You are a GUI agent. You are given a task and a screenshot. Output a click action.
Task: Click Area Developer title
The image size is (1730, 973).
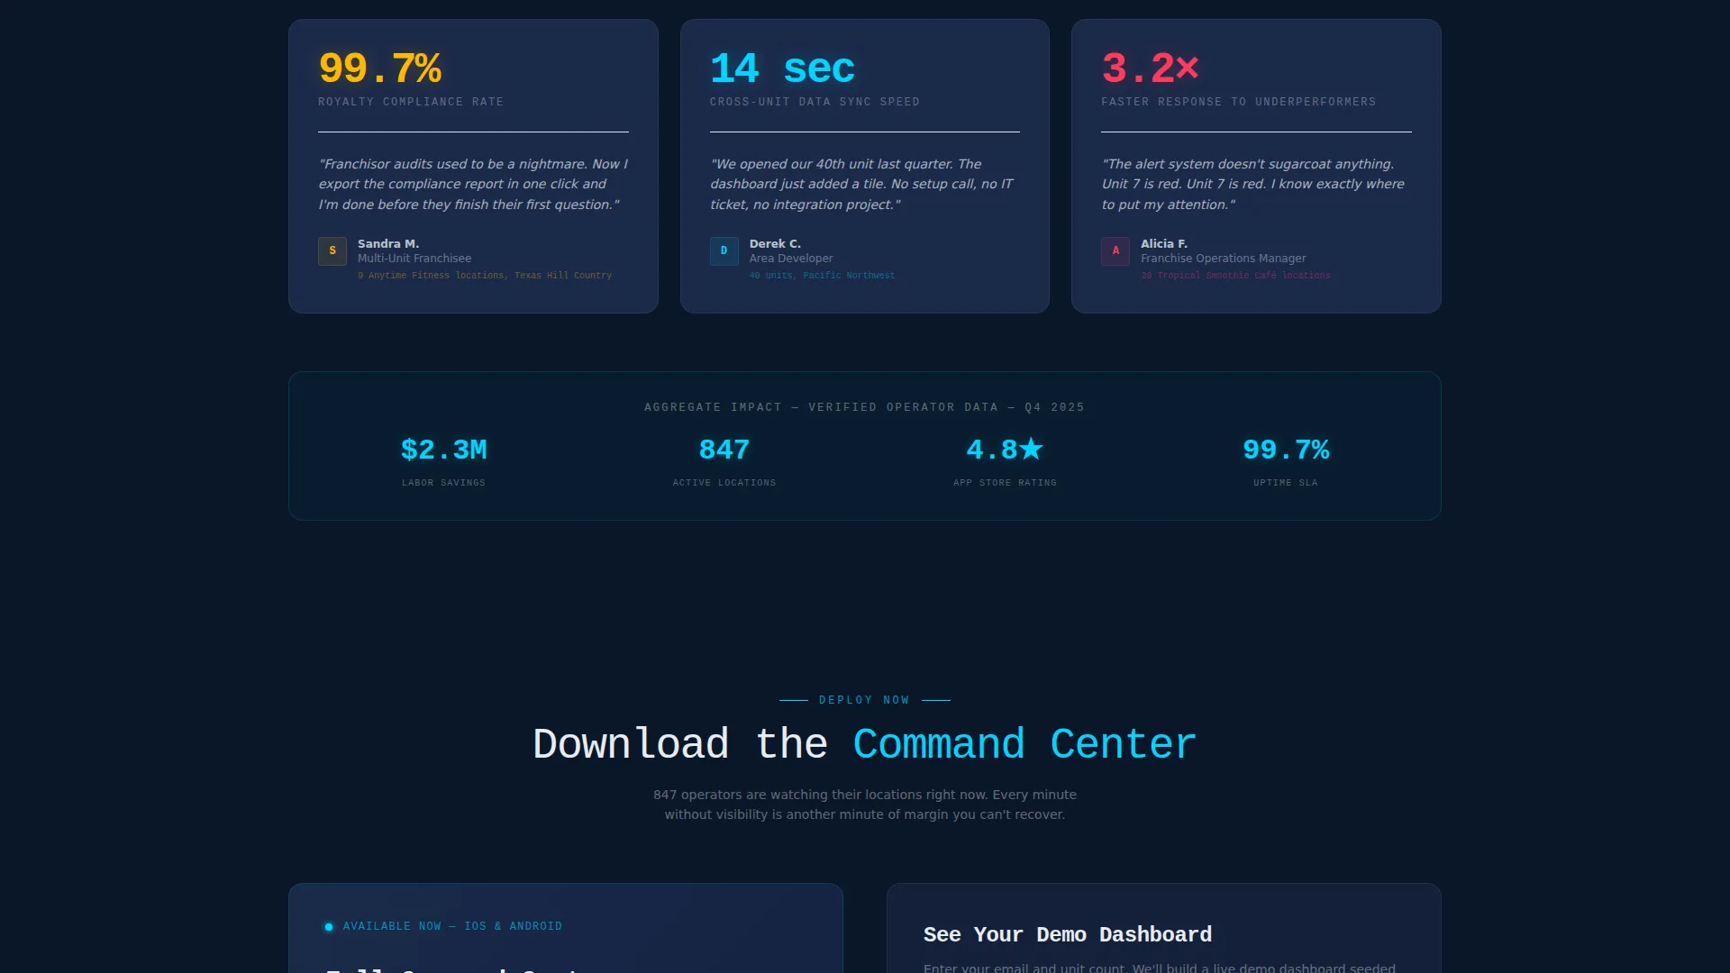coord(791,259)
